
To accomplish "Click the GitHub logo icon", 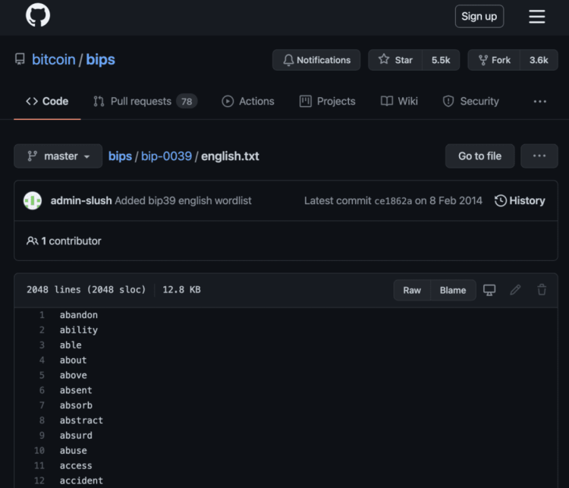I will coord(37,16).
